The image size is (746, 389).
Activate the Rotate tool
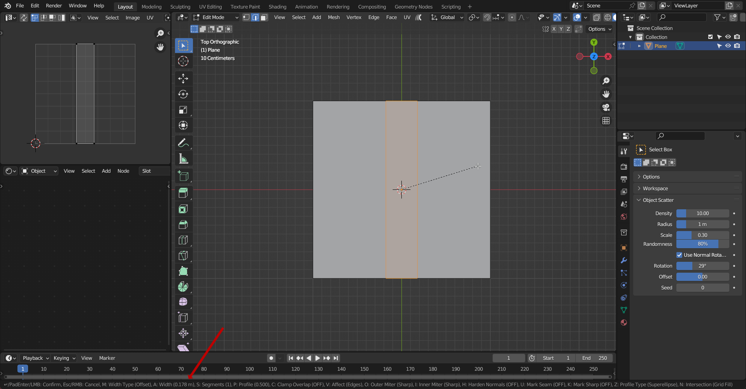click(x=183, y=94)
